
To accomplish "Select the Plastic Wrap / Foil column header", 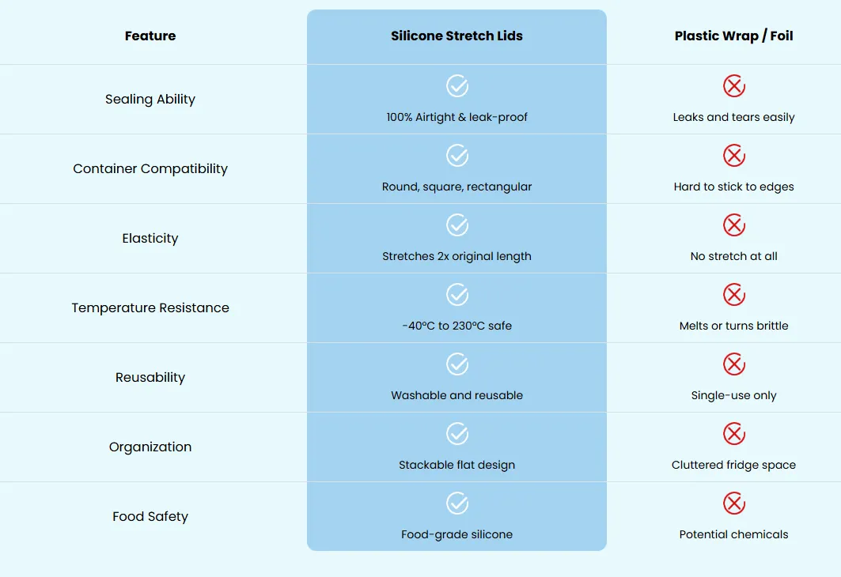I will 733,36.
